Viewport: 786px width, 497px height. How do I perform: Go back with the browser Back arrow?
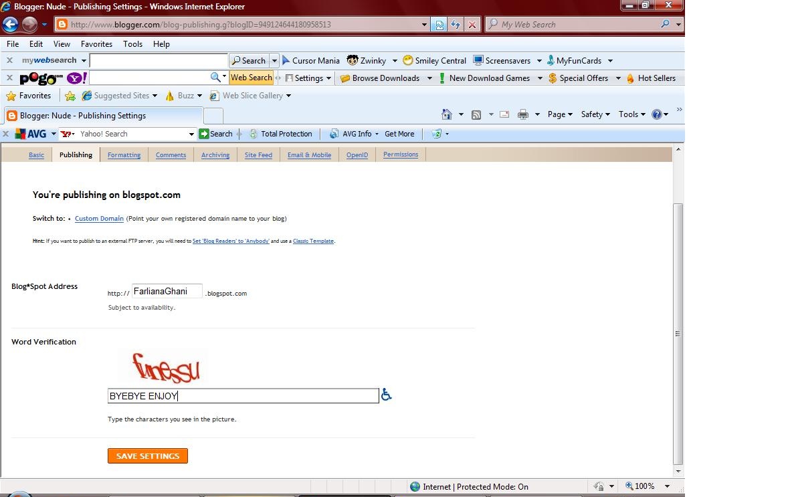[x=11, y=24]
